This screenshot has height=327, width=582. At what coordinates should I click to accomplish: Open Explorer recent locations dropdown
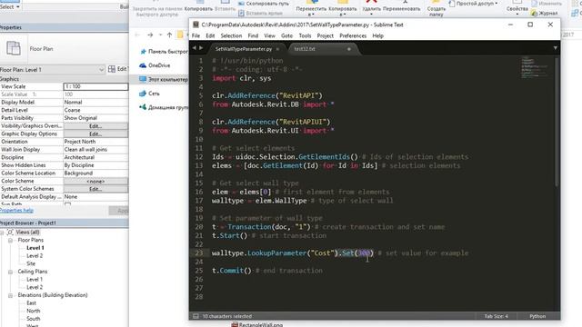click(x=160, y=35)
